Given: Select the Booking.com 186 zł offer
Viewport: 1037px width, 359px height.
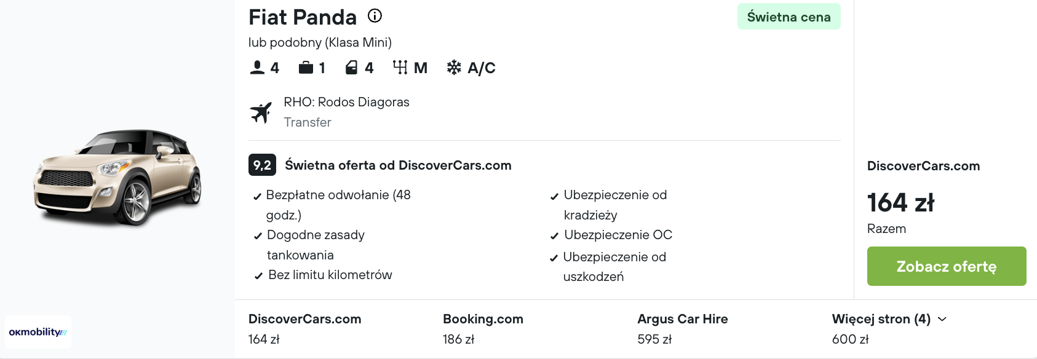Looking at the screenshot, I should coord(483,329).
